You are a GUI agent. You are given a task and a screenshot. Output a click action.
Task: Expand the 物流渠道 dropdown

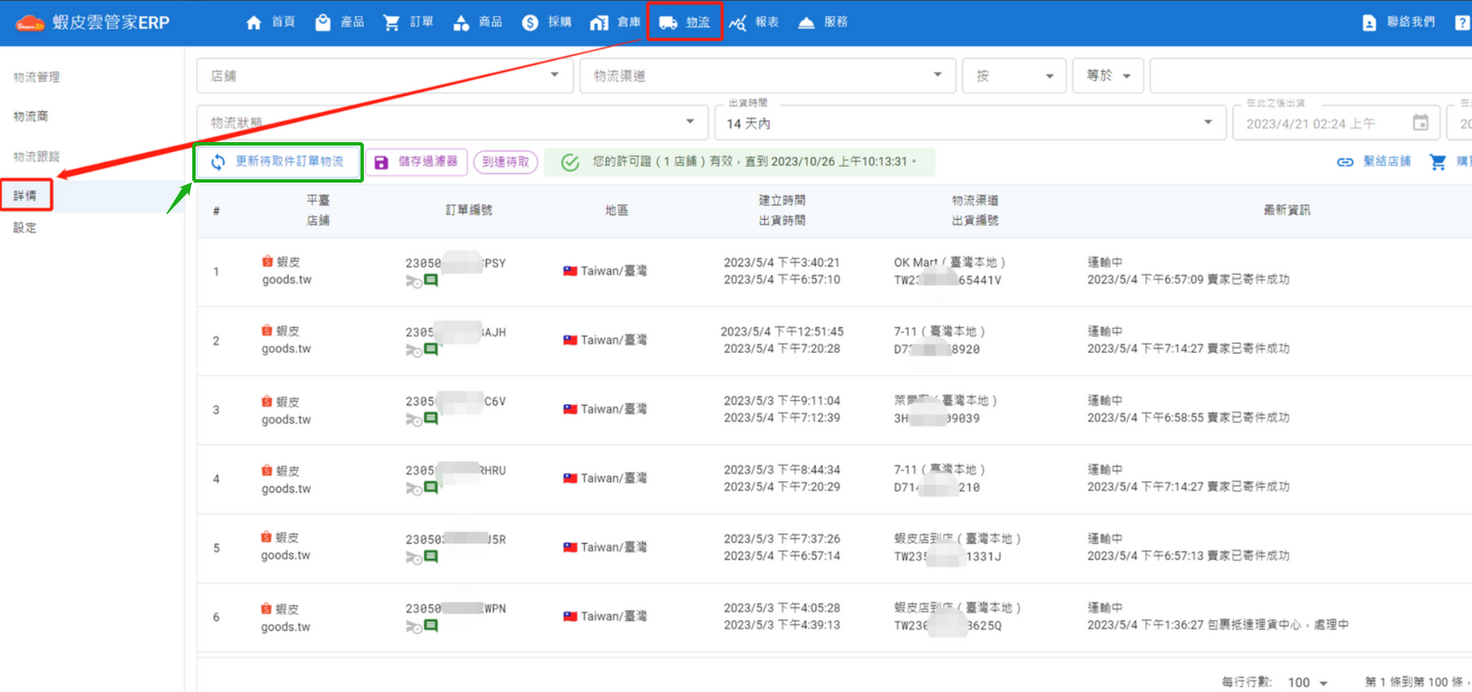click(x=768, y=76)
